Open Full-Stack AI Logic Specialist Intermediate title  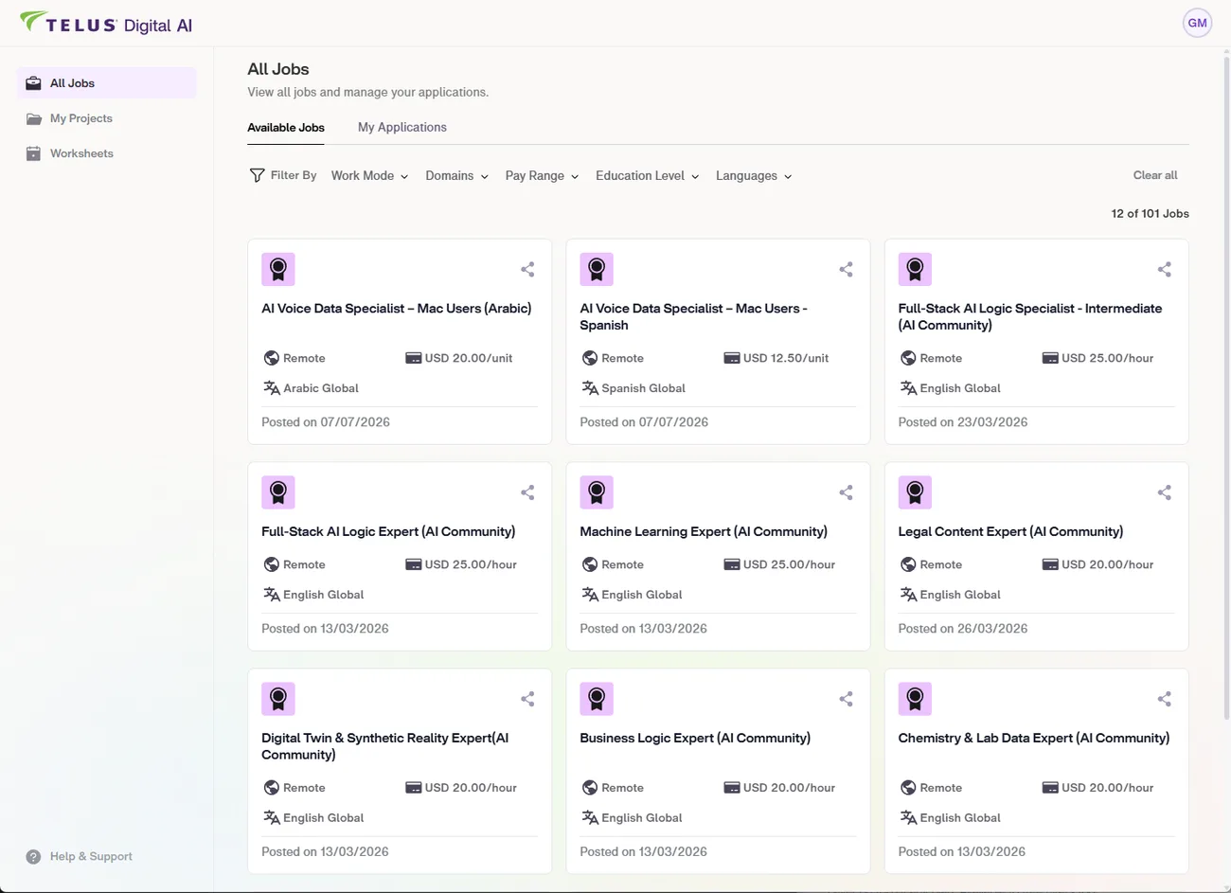[1029, 316]
